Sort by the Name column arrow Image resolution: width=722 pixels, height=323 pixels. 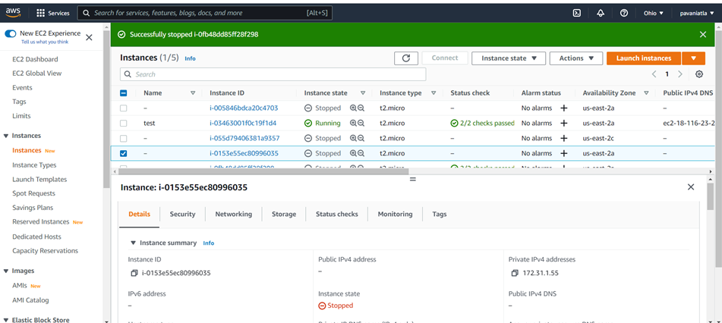(193, 93)
